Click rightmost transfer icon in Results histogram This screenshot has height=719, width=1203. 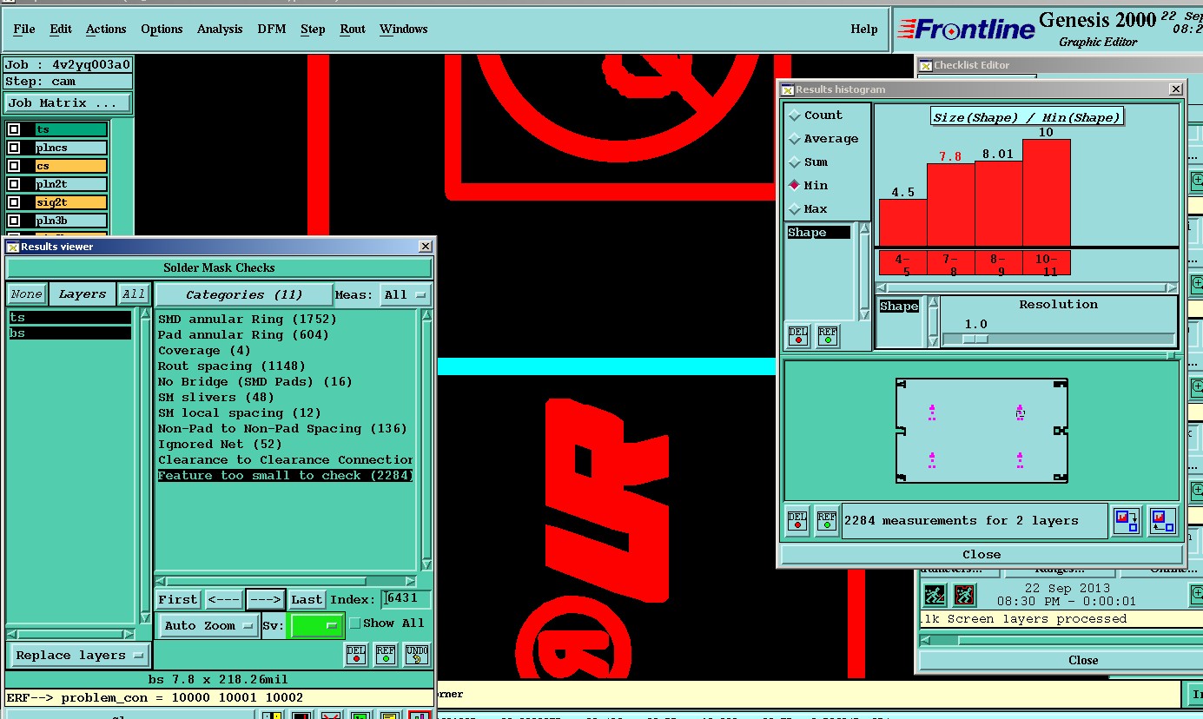(x=1162, y=521)
